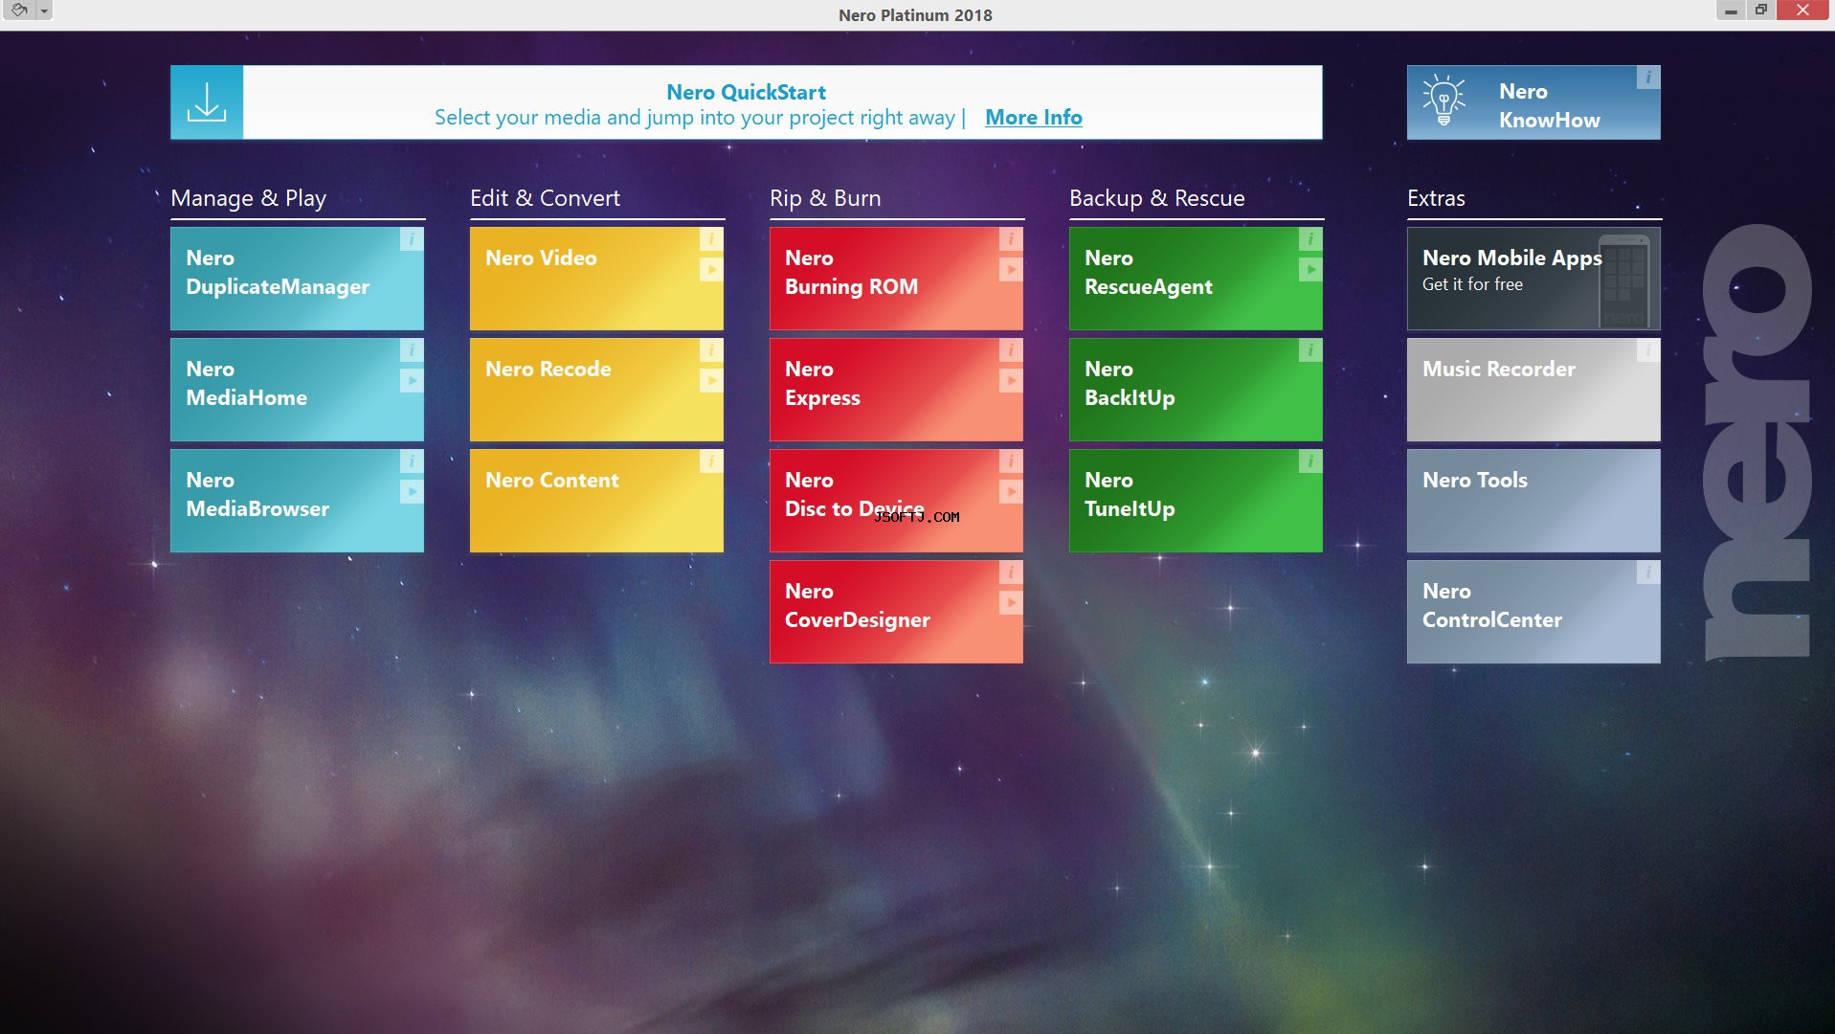Show info for Nero Burning ROM

1011,239
